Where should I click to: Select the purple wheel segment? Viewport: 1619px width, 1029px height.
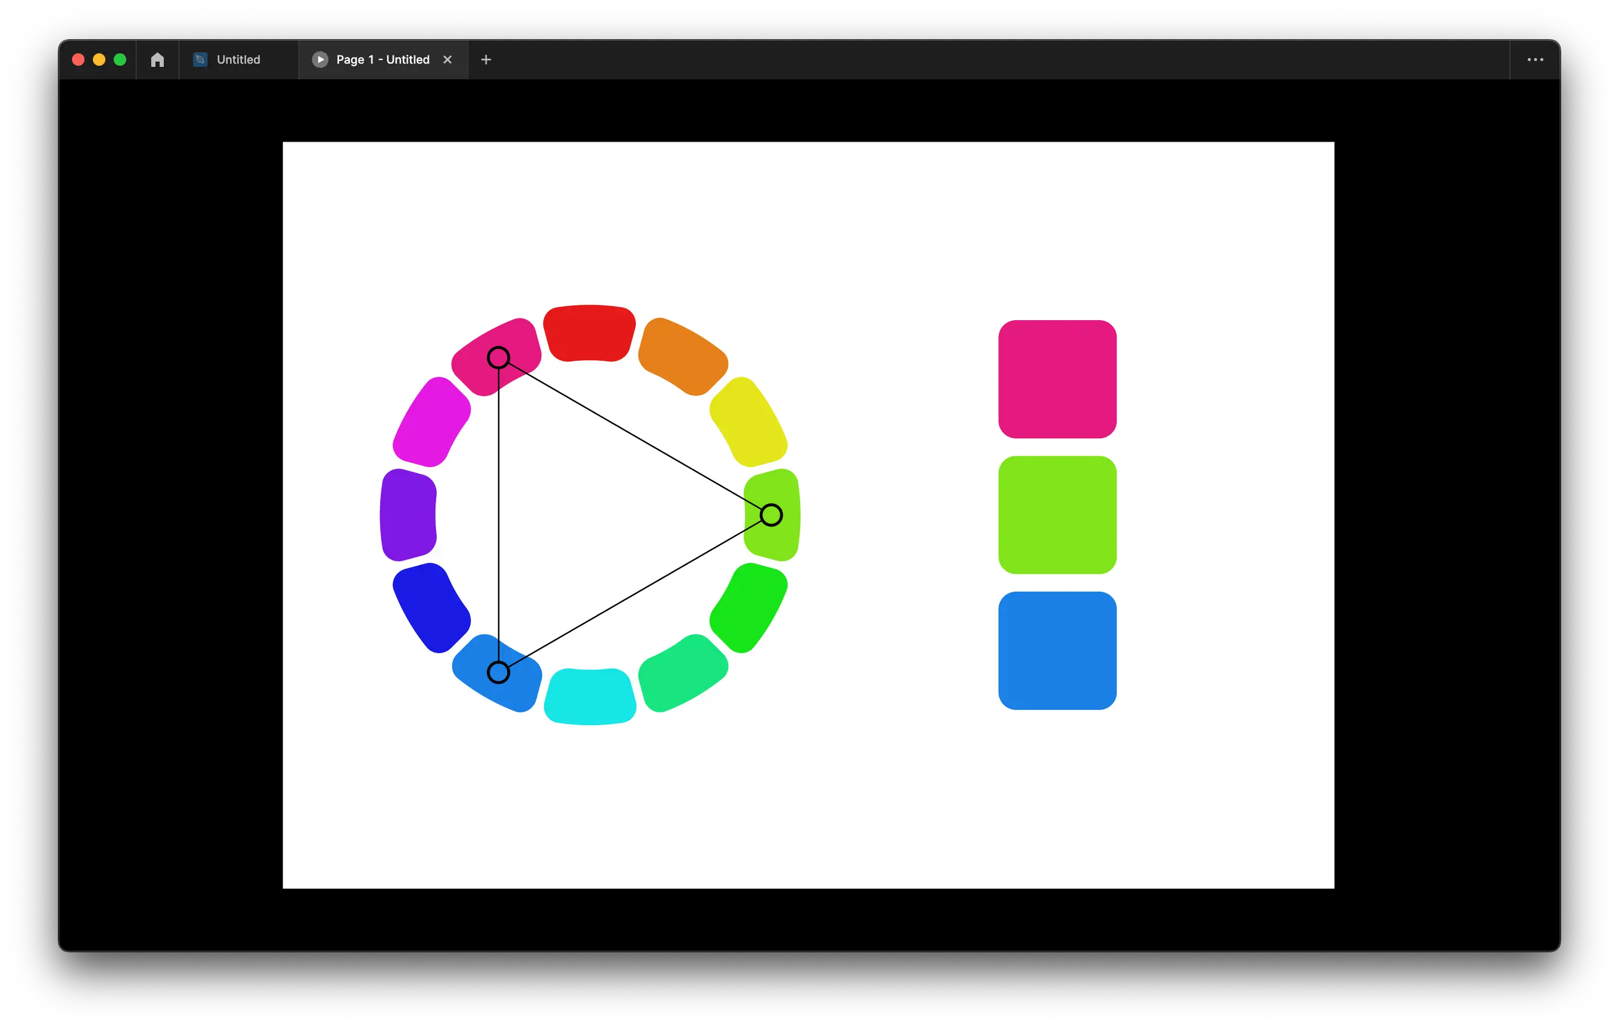coord(408,515)
